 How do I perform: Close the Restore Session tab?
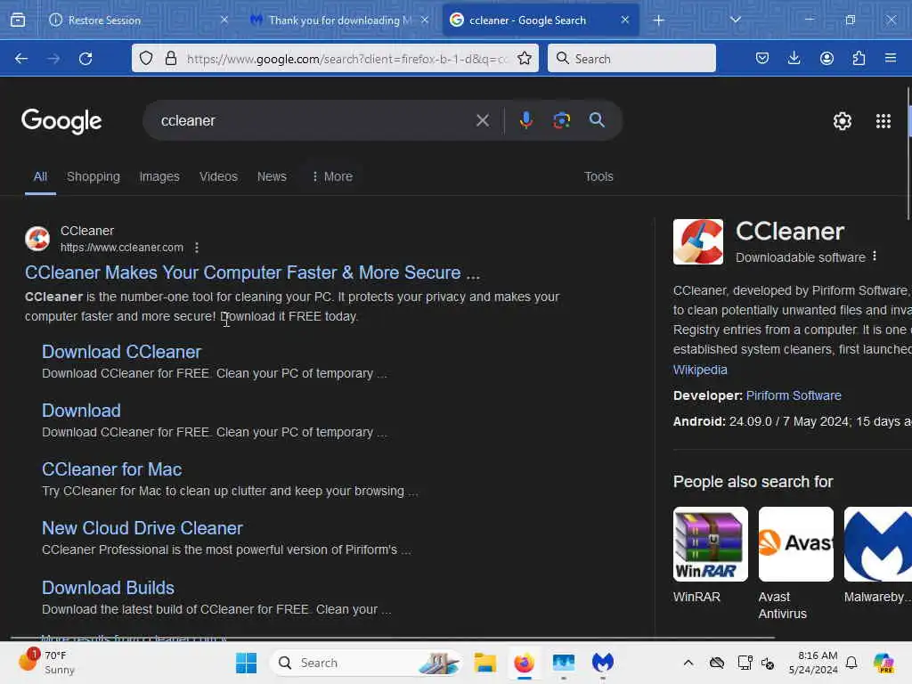(x=224, y=20)
